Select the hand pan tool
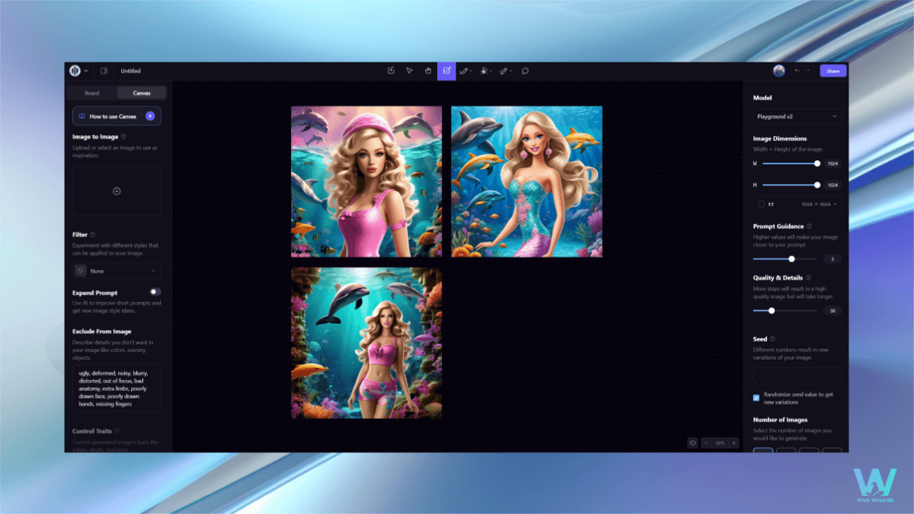Screen dimensions: 914x514 pos(428,71)
